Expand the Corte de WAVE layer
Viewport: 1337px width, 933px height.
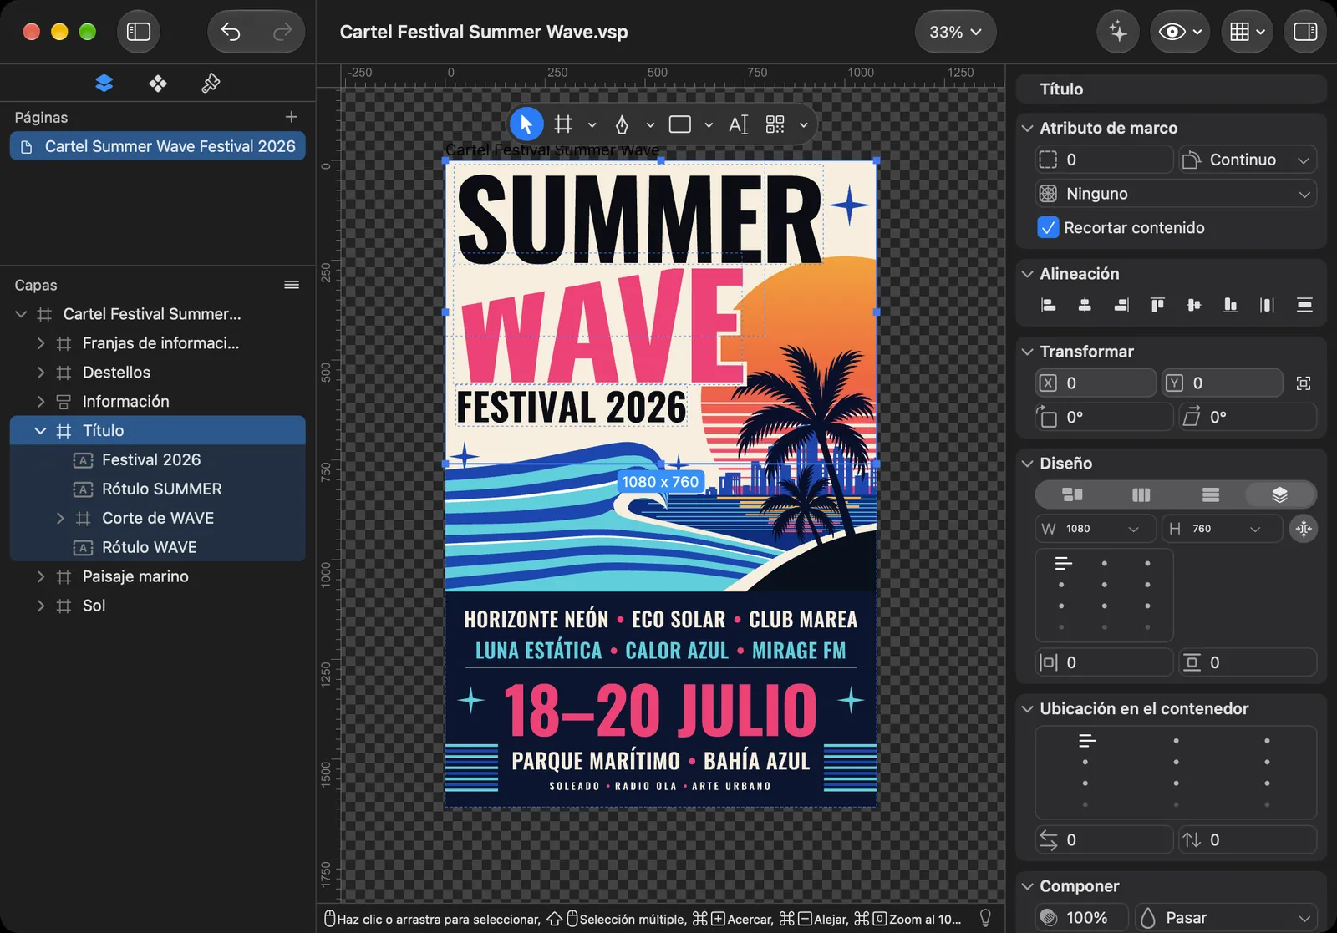(x=59, y=518)
